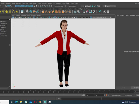139x104 pixels.
Task: Toggle the lock selection padlock icon
Action: pyautogui.click(x=34, y=6)
